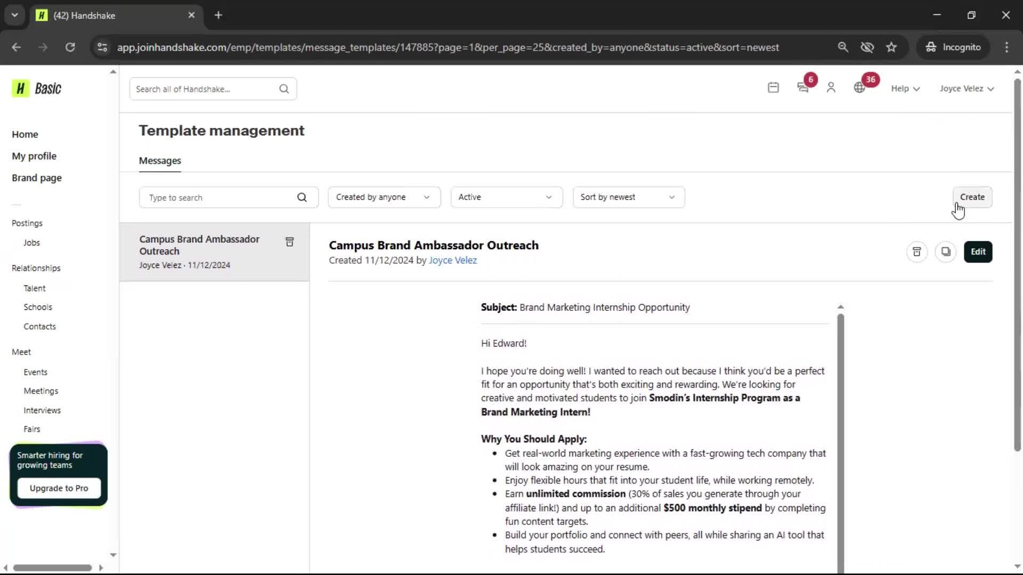Viewport: 1023px width, 575px height.
Task: Open Sort by newest dropdown
Action: coord(629,197)
